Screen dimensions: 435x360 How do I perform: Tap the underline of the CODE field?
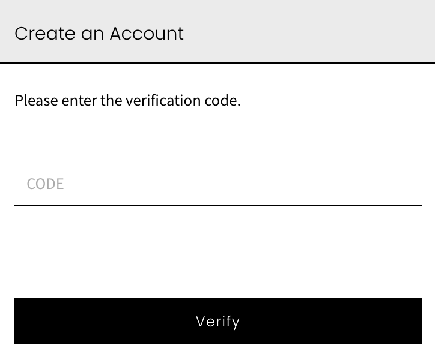218,205
